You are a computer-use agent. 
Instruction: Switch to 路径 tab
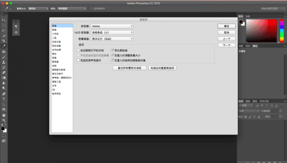point(255,101)
